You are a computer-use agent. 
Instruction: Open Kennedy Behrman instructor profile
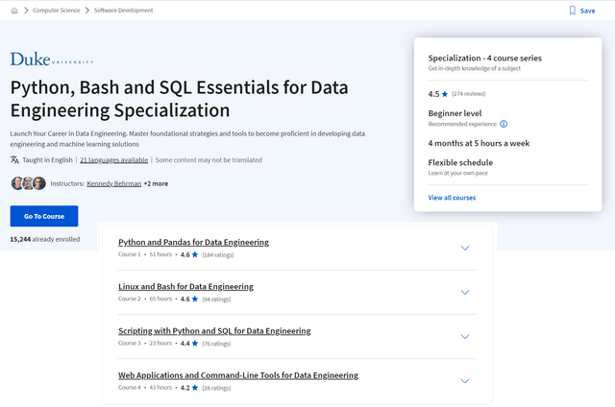tap(113, 183)
